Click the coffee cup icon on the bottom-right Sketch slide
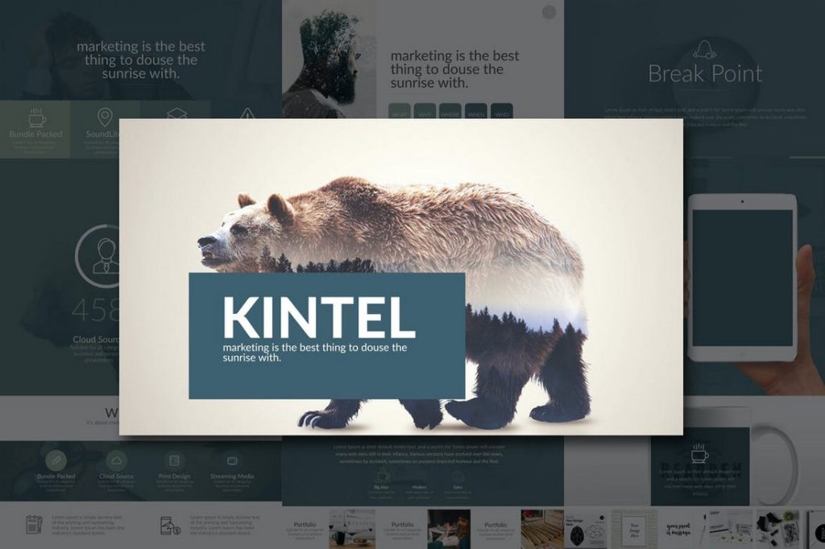Screen dimensions: 825x549 pos(699,455)
